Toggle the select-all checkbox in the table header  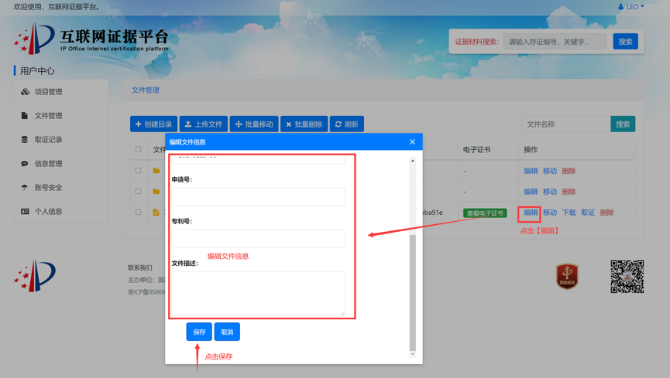click(x=139, y=150)
